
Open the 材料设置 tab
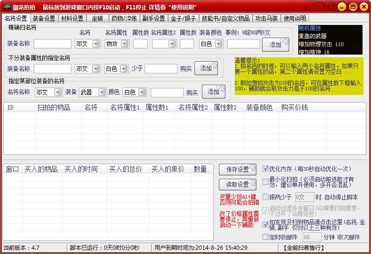click(72, 18)
